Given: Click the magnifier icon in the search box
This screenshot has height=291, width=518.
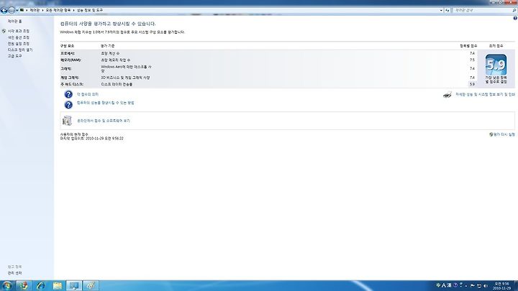Looking at the screenshot, I should point(514,11).
